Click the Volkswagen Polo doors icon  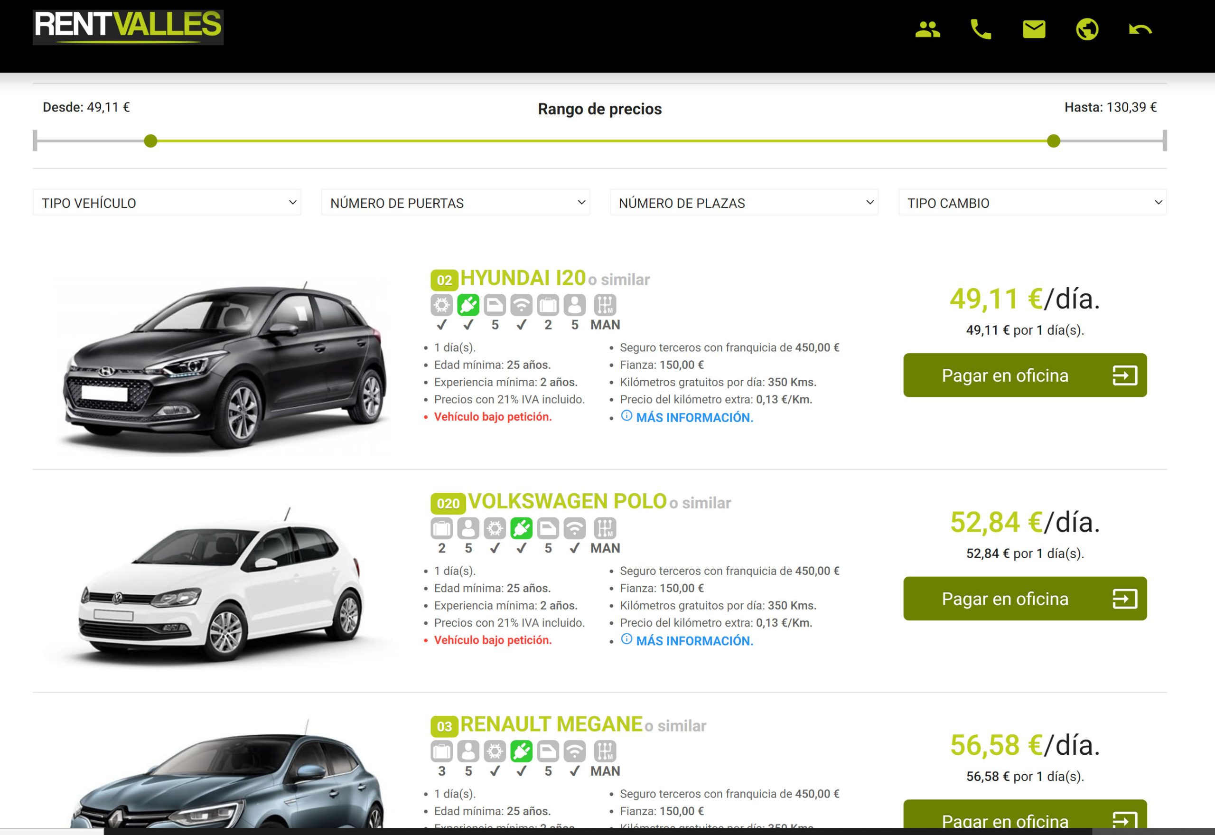548,528
